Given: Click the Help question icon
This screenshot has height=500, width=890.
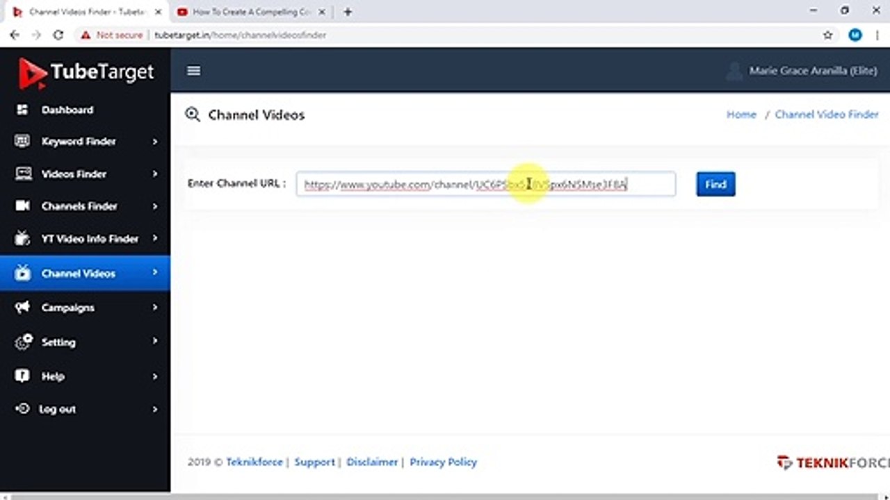Looking at the screenshot, I should click(x=23, y=376).
